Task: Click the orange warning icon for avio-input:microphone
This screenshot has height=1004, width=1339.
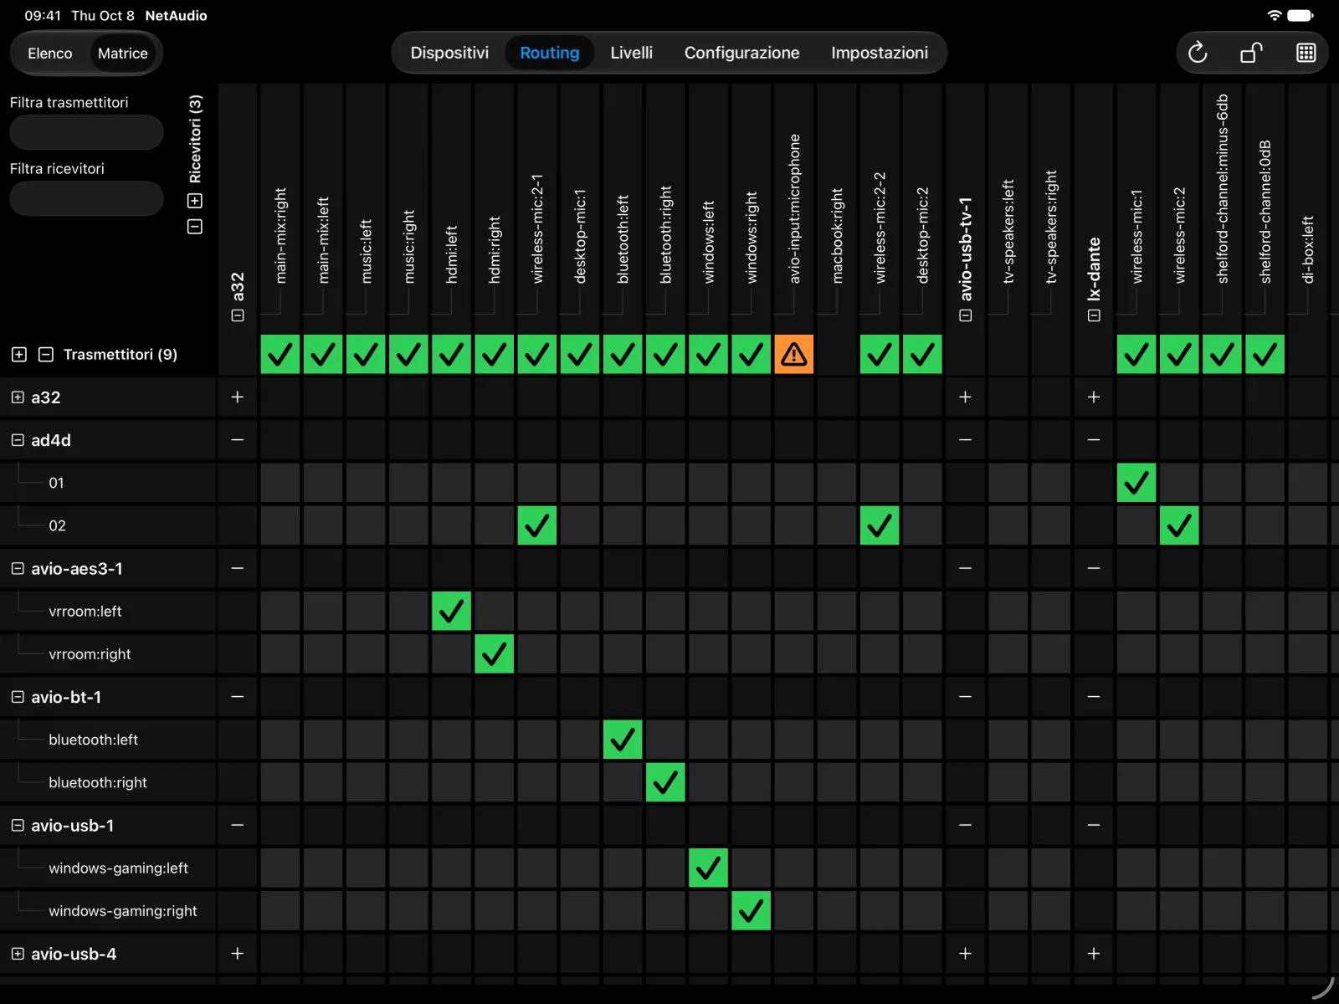Action: 793,354
